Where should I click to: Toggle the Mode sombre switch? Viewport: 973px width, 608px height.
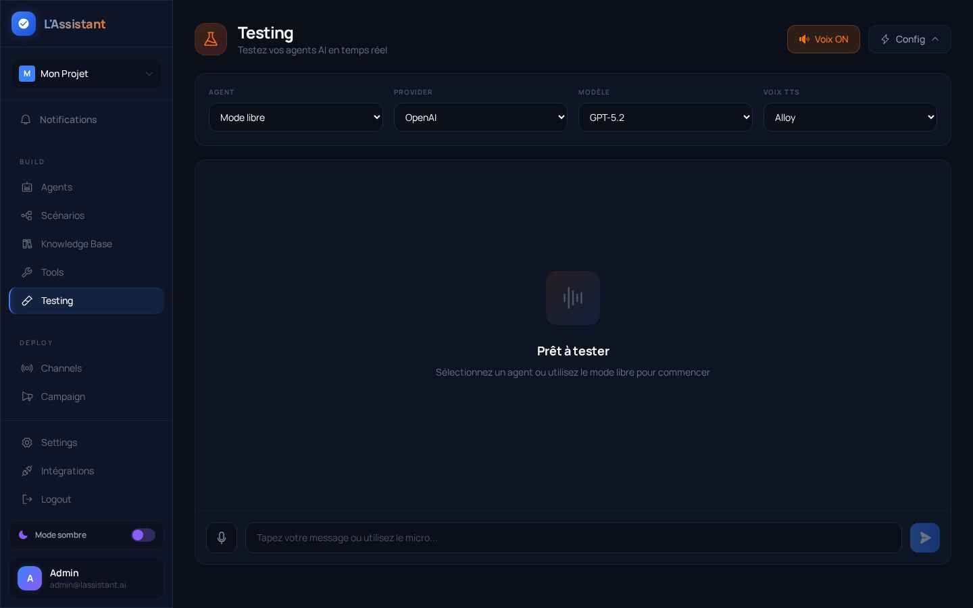(x=143, y=535)
